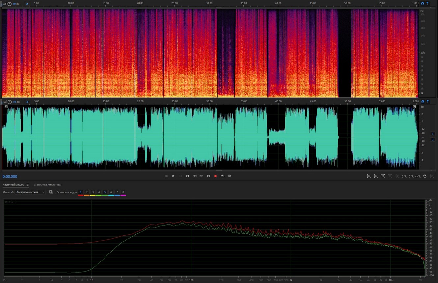Start recording with the red Record button
438x283 pixels.
(216, 176)
